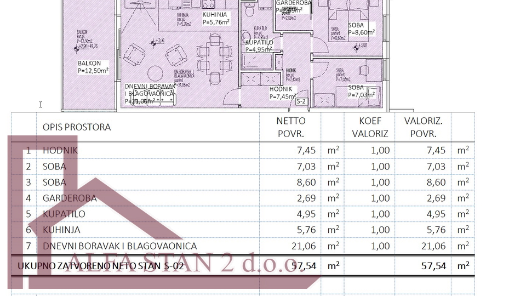Click KUPATILO P=4,95m² label on floor plan
Screen dimensions: 526x296
(x=259, y=46)
